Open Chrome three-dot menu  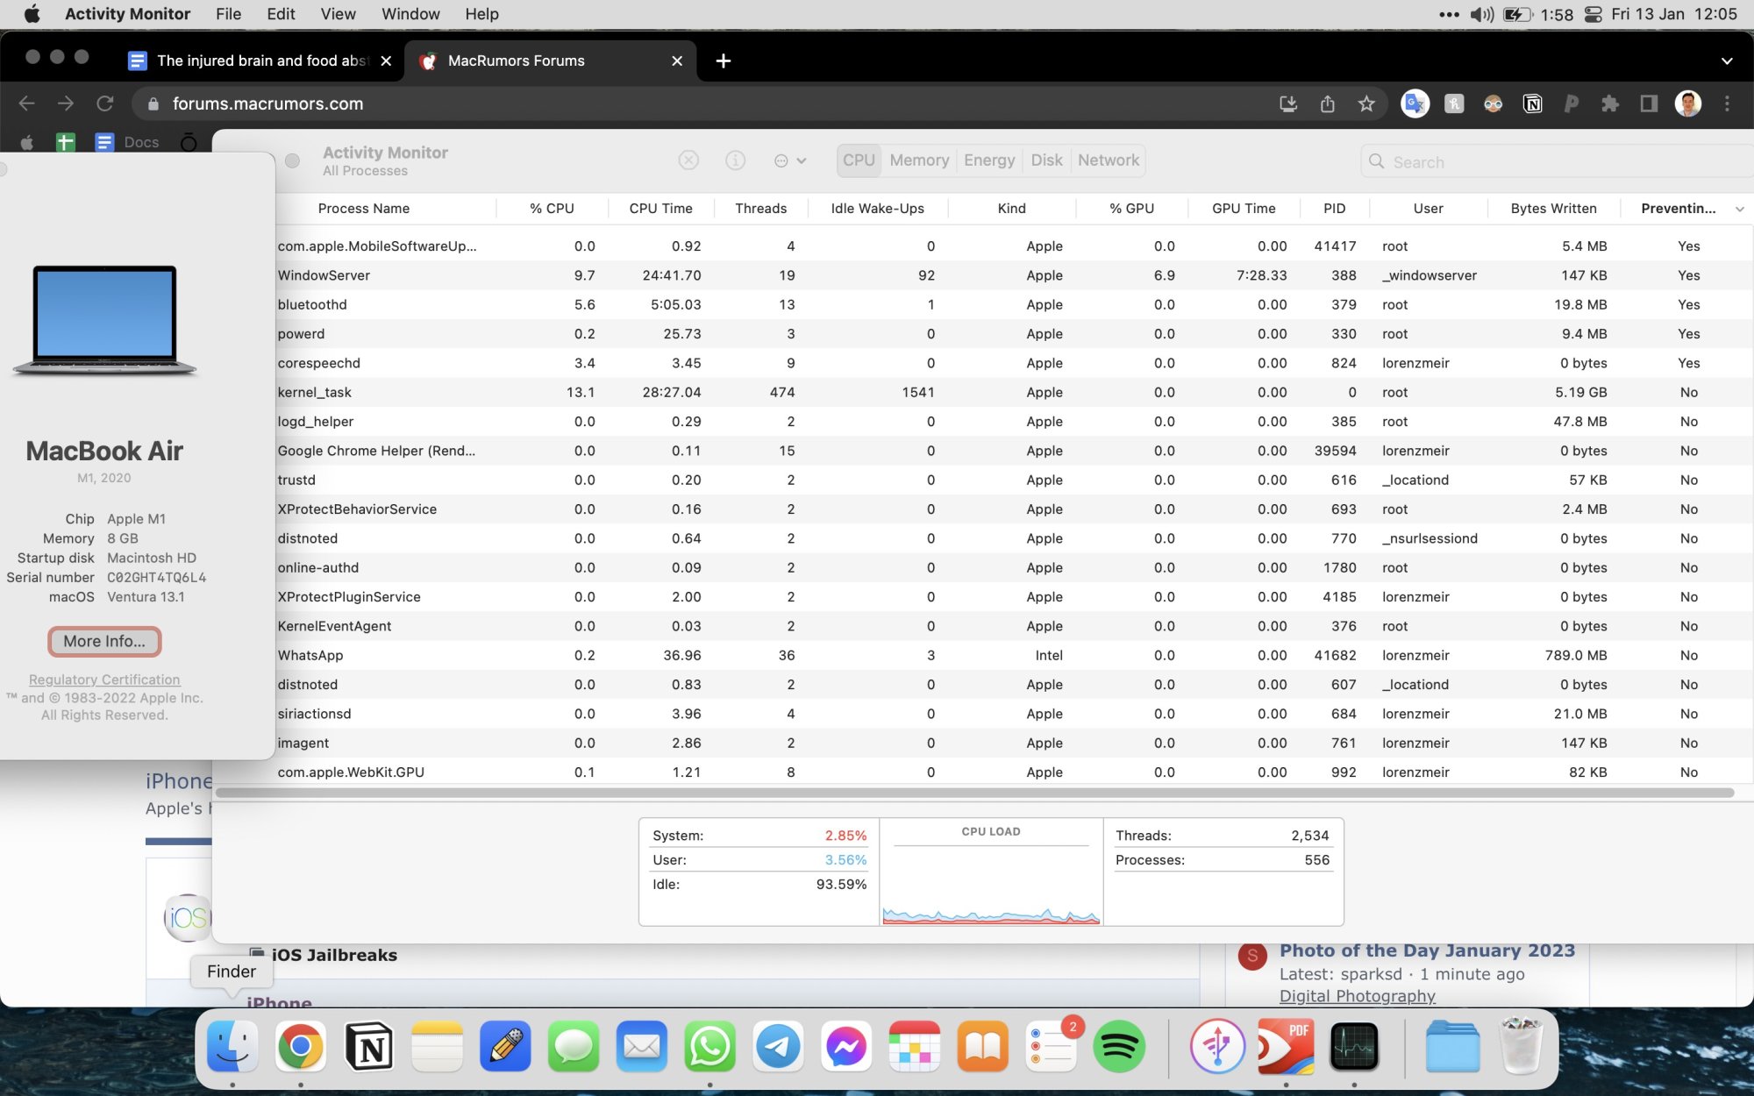(1727, 103)
